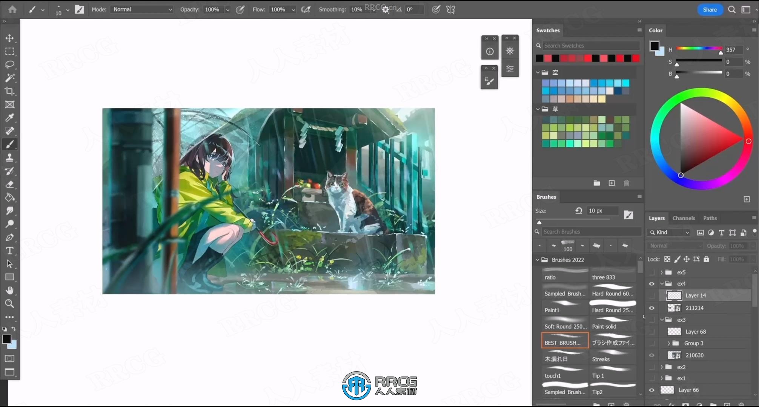Toggle pressure for opacity
This screenshot has height=407, width=759.
(x=240, y=9)
